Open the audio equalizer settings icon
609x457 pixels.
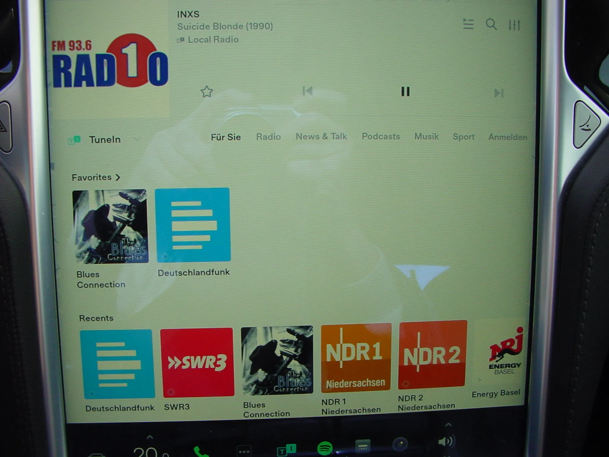pyautogui.click(x=514, y=25)
